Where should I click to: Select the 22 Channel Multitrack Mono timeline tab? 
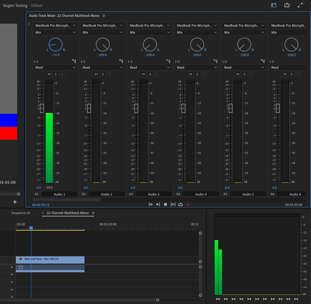(x=68, y=213)
